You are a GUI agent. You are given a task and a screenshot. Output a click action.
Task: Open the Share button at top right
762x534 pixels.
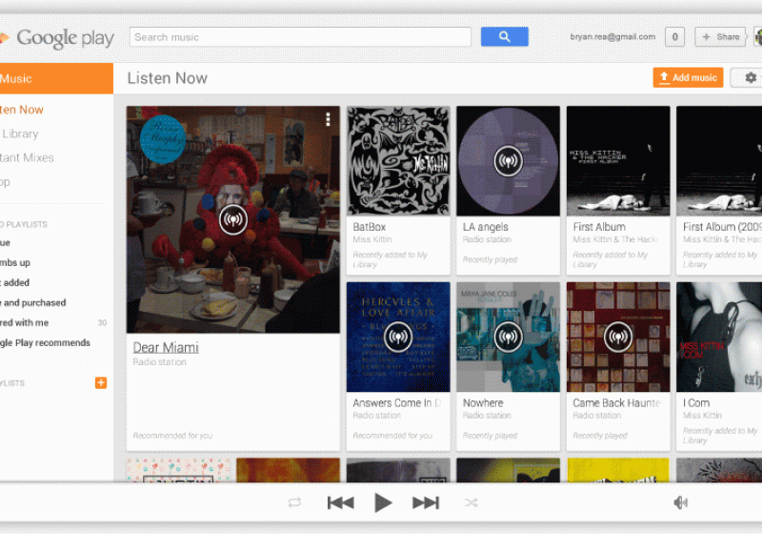[x=721, y=37]
